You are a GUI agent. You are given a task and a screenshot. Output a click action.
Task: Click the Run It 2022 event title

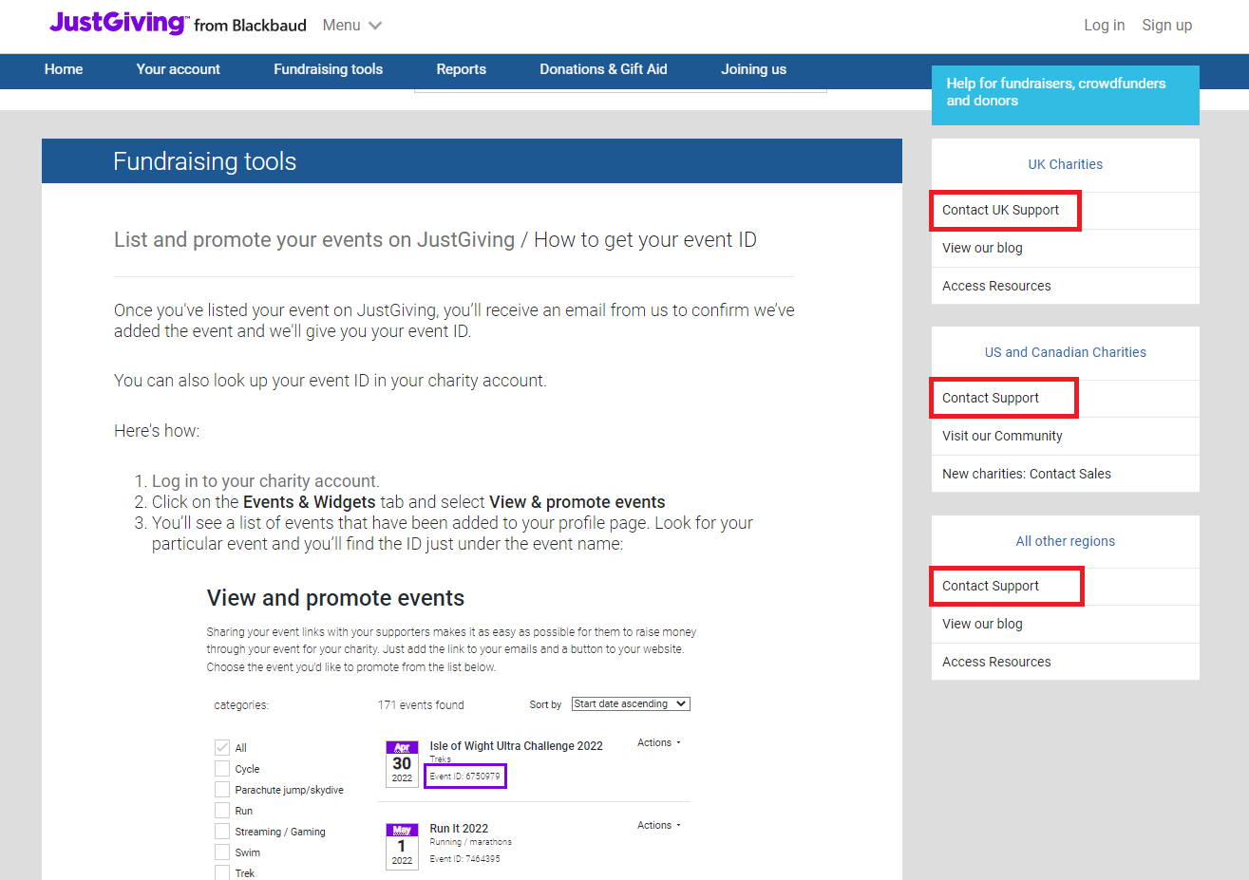(459, 829)
